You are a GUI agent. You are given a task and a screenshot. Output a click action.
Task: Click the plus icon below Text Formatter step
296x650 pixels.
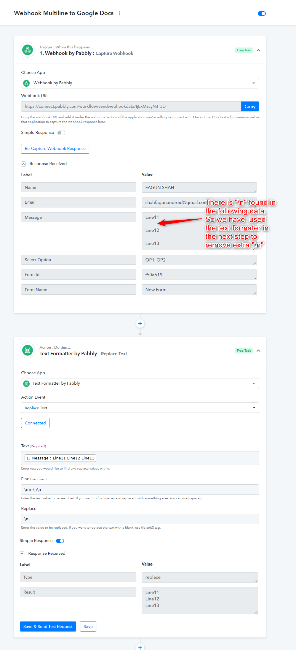(140, 647)
